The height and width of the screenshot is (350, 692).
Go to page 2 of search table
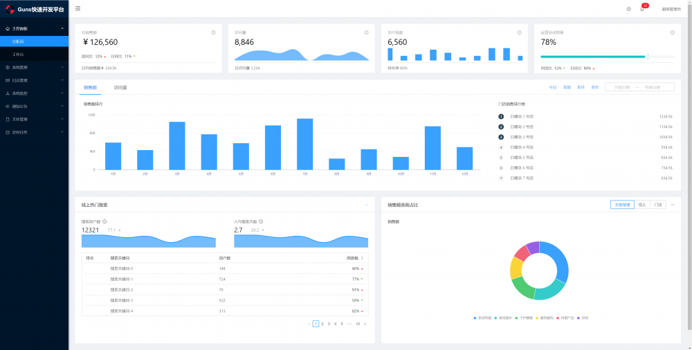[x=322, y=324]
